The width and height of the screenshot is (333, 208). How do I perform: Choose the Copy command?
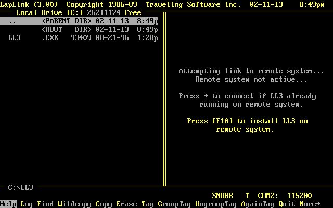coord(104,204)
